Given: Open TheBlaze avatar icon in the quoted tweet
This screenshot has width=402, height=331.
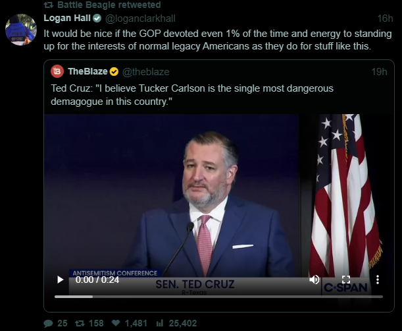Looking at the screenshot, I should 57,71.
